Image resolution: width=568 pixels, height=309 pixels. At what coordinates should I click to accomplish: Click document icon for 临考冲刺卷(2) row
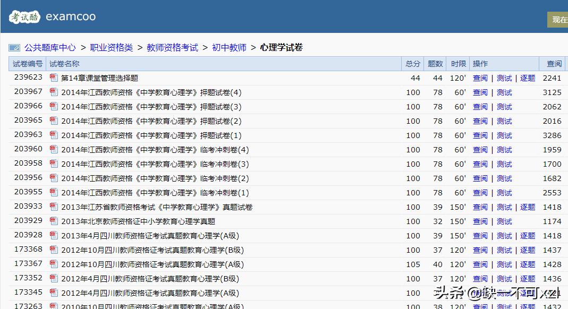tap(54, 178)
